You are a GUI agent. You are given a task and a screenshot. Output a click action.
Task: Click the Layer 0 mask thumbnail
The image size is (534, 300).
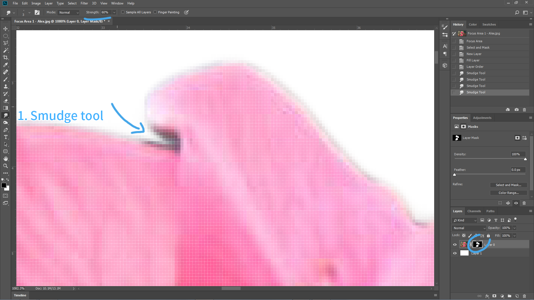(x=478, y=245)
